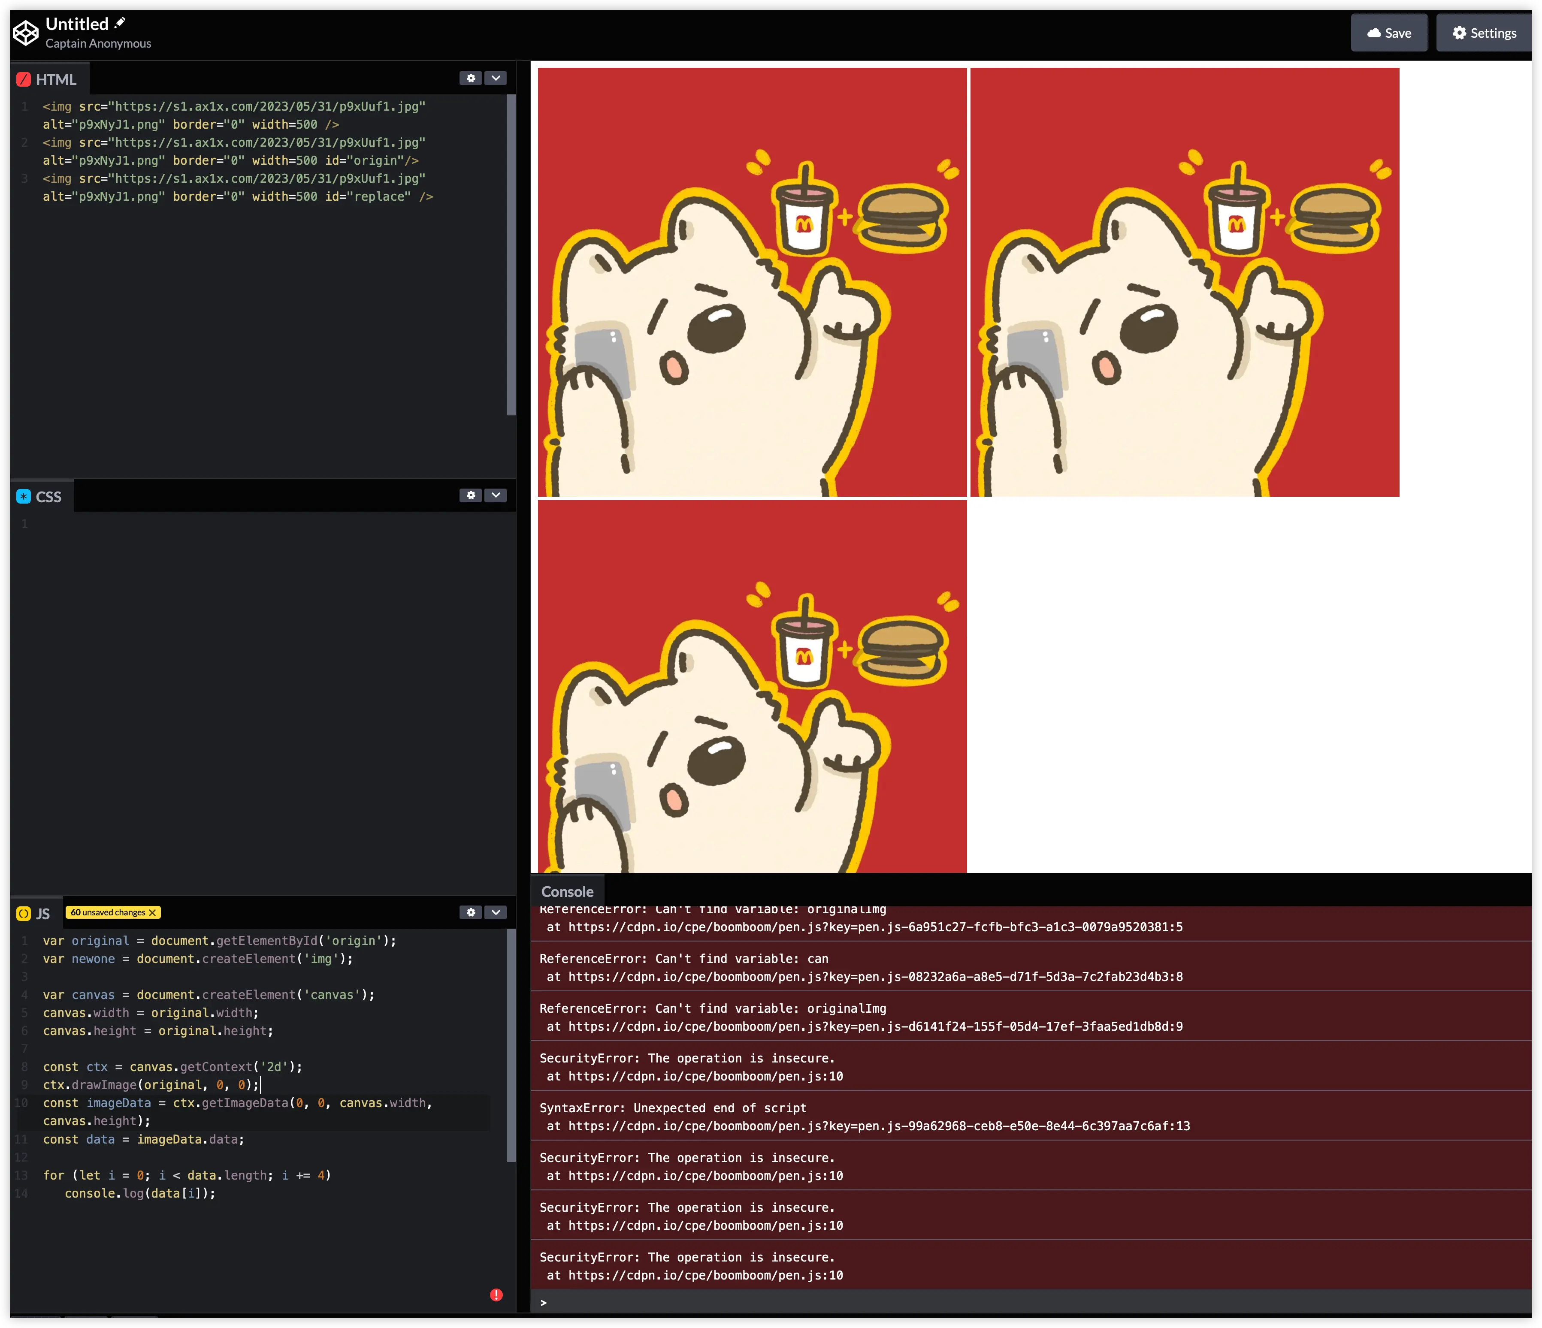Click the second preview image with id origin
Screen dimensions: 1542x1328
pyautogui.click(x=1185, y=282)
